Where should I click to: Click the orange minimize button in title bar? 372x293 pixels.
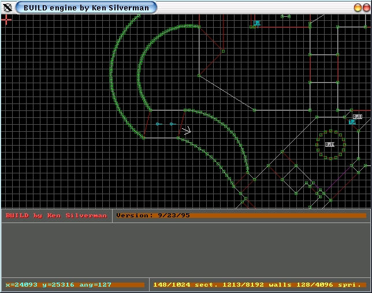pyautogui.click(x=358, y=8)
